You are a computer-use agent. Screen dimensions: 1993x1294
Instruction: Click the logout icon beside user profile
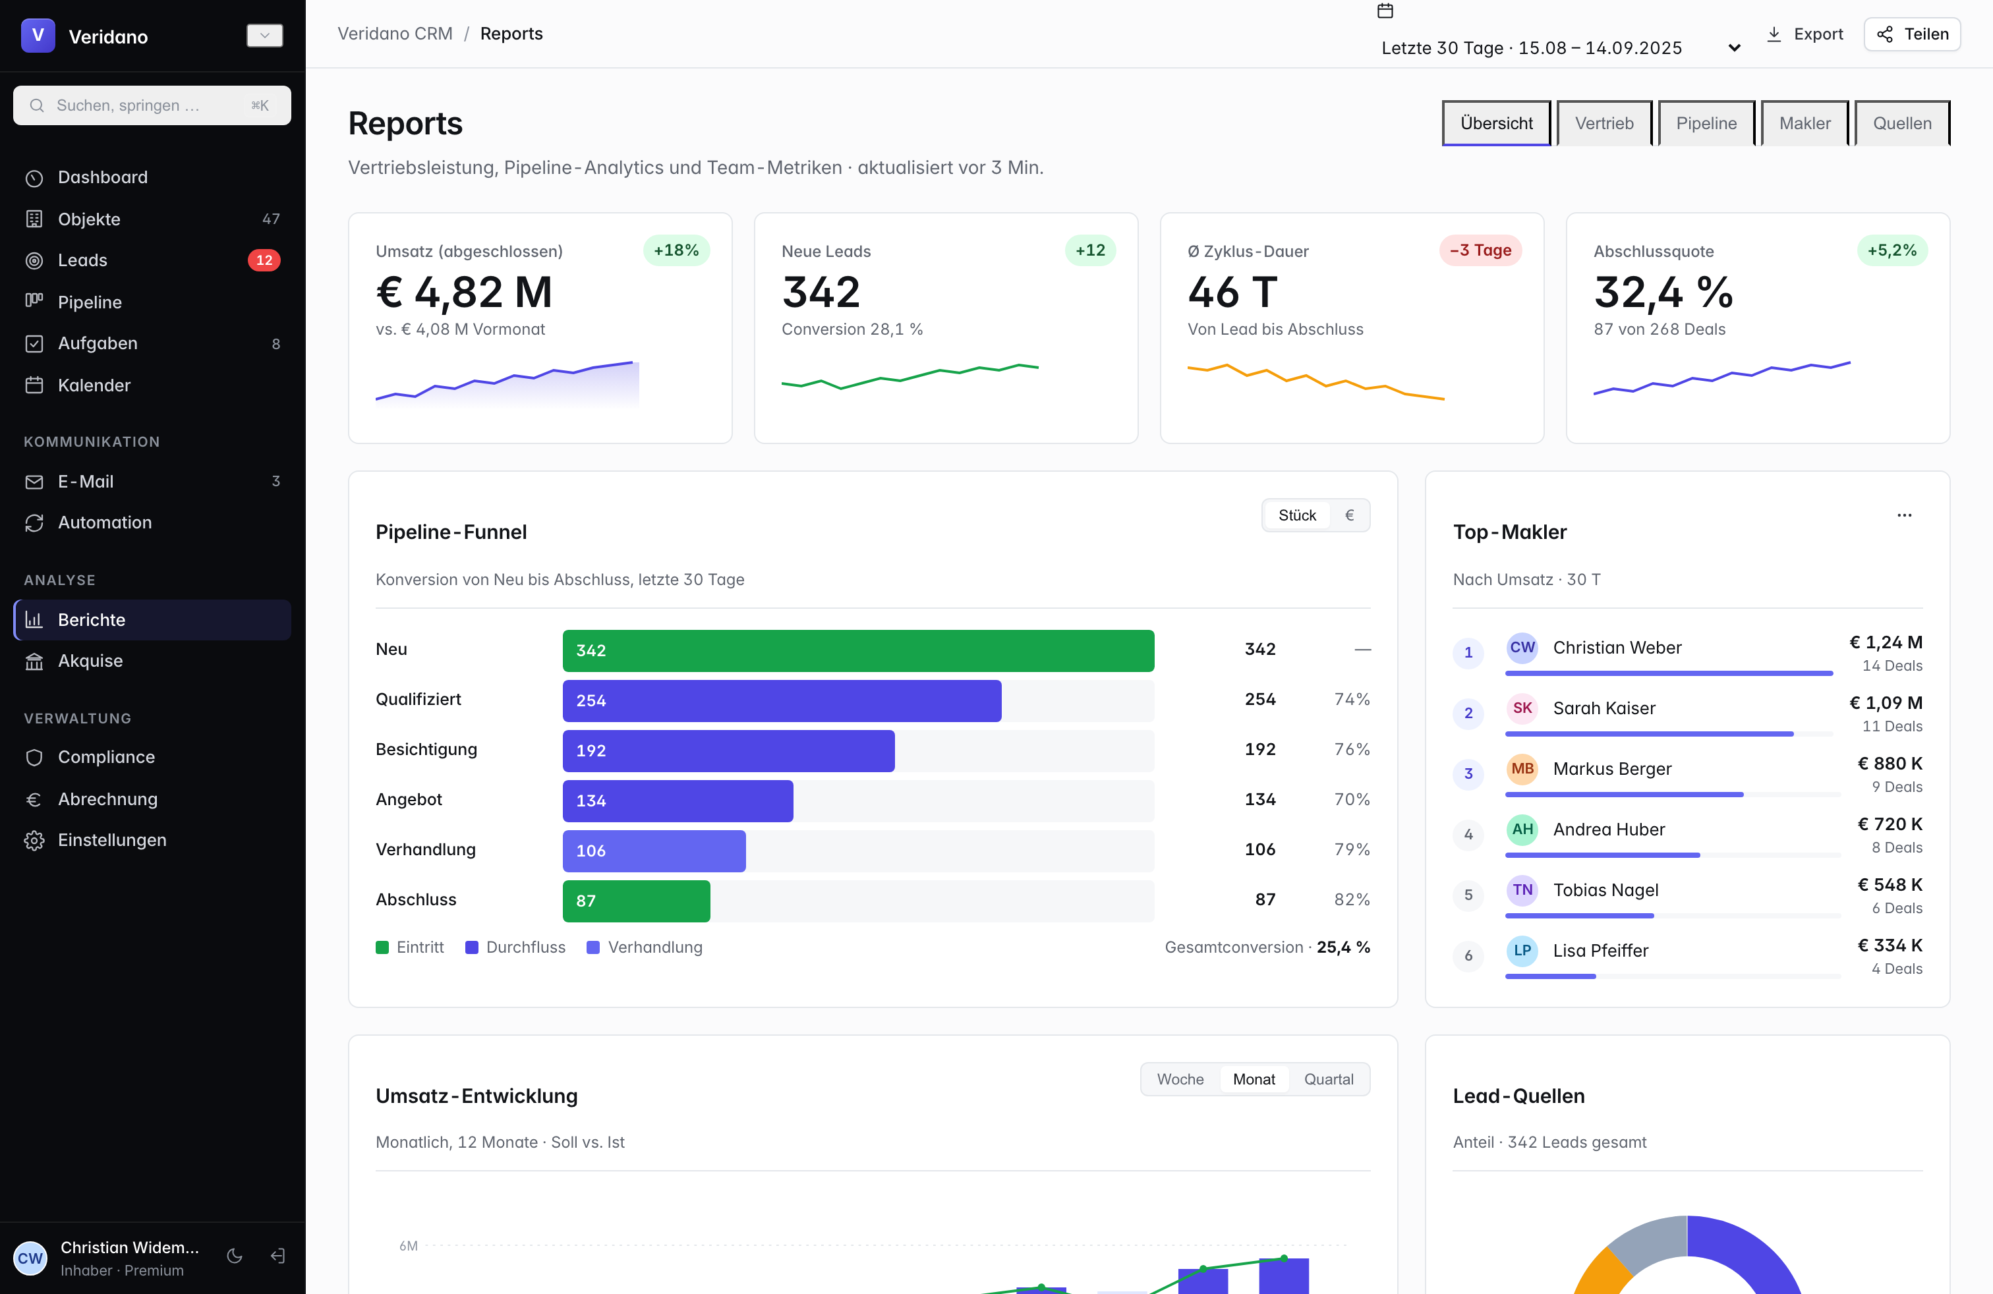point(278,1256)
